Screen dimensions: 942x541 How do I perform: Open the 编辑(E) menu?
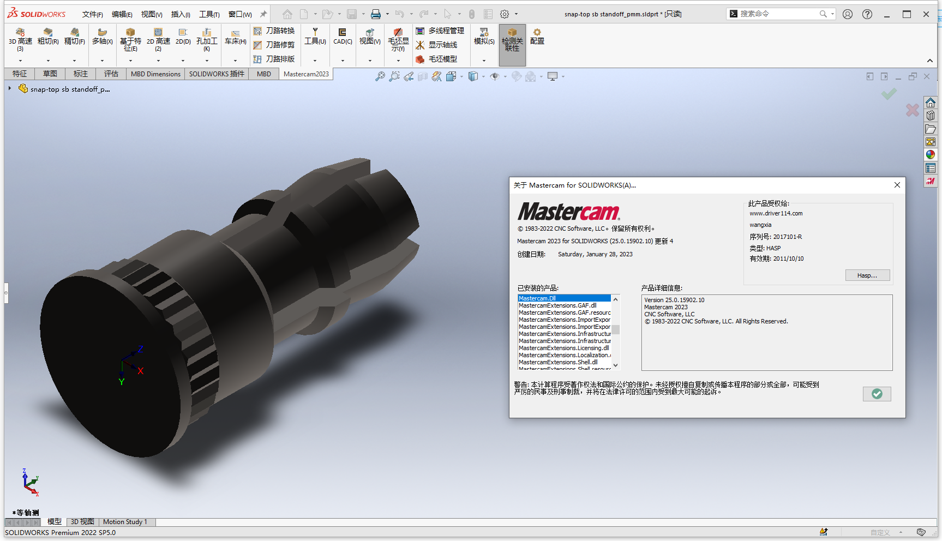[122, 14]
